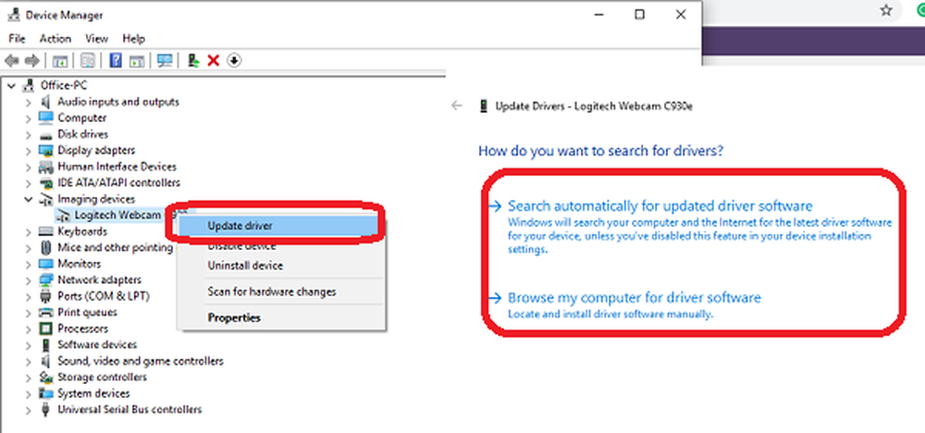
Task: Expand the Sound, video and game controllers node
Action: [29, 361]
